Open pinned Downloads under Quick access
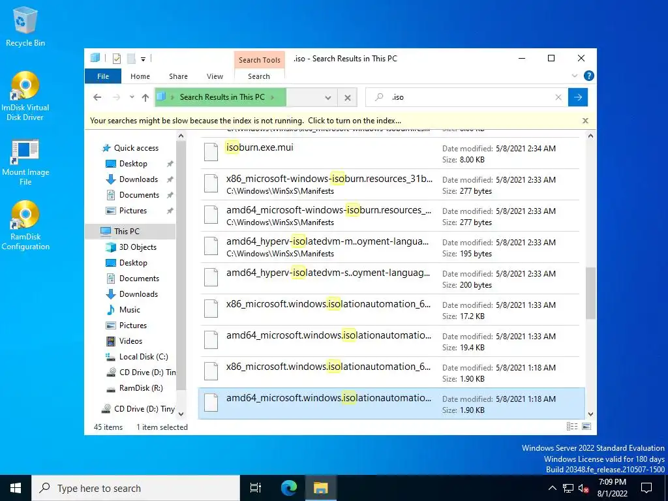 click(x=138, y=179)
